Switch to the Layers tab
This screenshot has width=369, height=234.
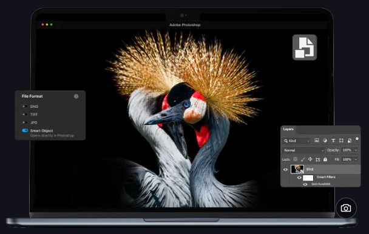(x=288, y=129)
